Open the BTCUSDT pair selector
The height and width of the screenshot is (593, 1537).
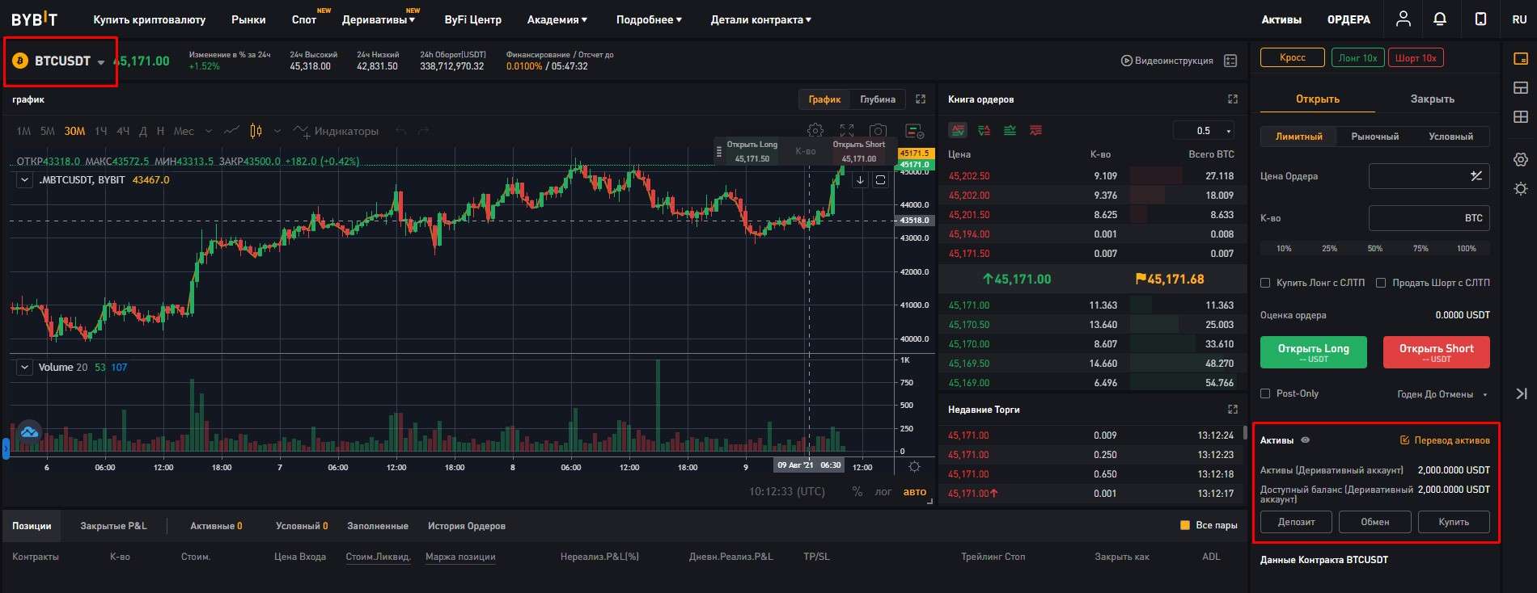(61, 61)
